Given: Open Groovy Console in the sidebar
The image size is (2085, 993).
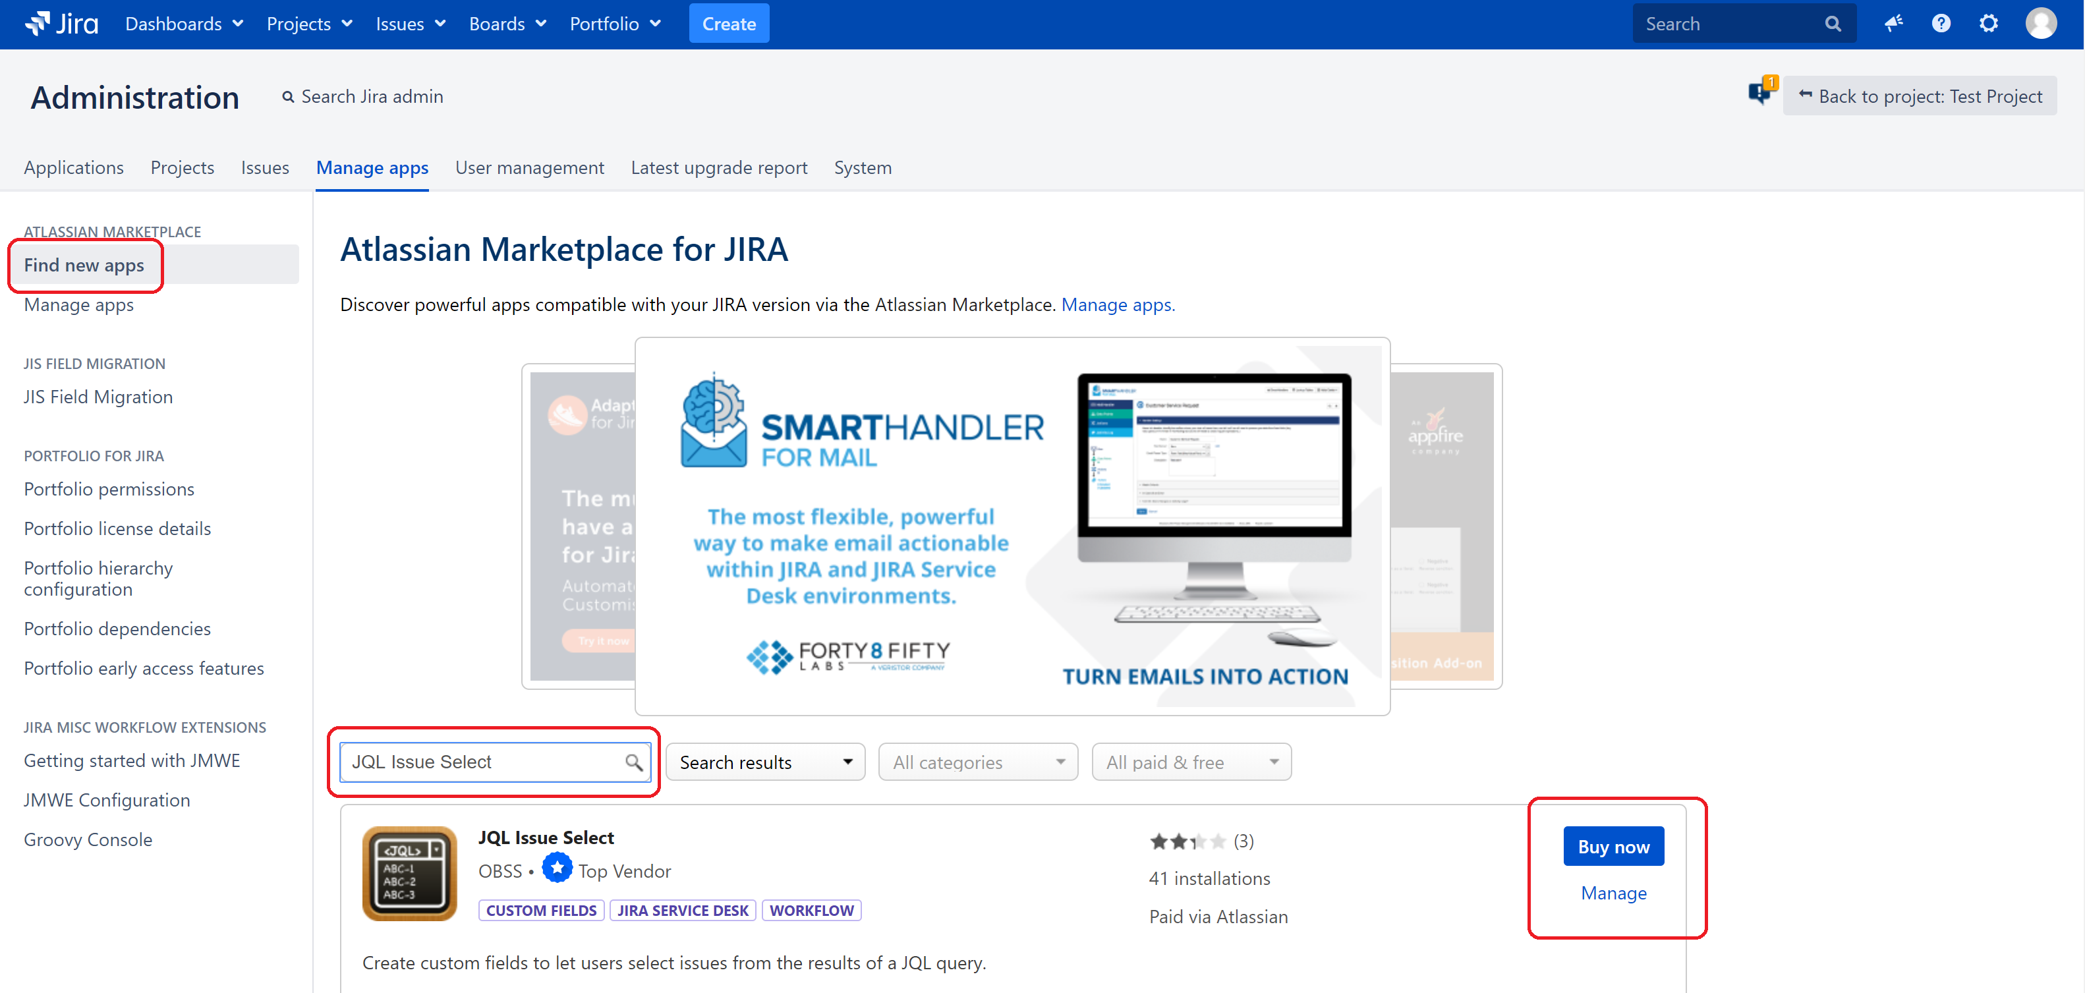Looking at the screenshot, I should click(88, 839).
